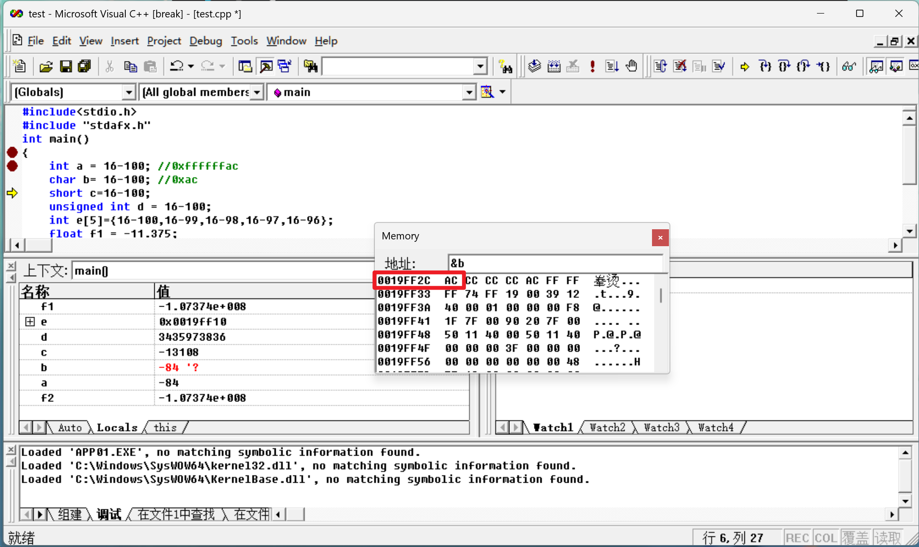Click the Open file folder icon
Viewport: 919px width, 547px height.
pyautogui.click(x=46, y=66)
